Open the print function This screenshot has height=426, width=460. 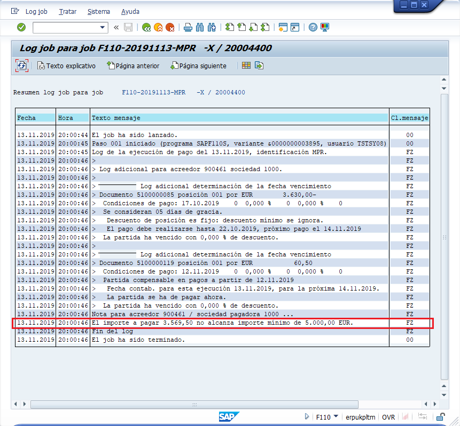pyautogui.click(x=188, y=27)
